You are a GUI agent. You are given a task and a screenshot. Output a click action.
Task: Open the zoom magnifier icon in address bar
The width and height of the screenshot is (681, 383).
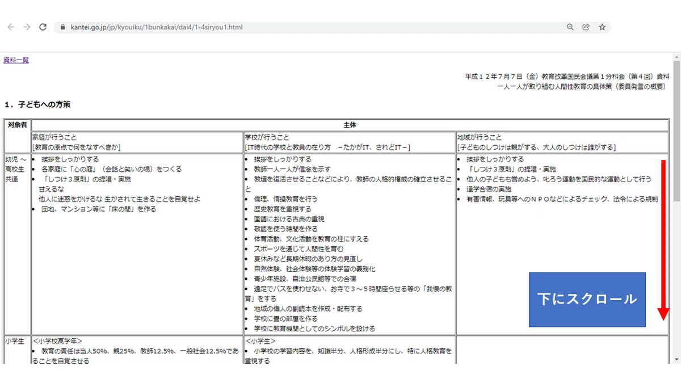570,27
